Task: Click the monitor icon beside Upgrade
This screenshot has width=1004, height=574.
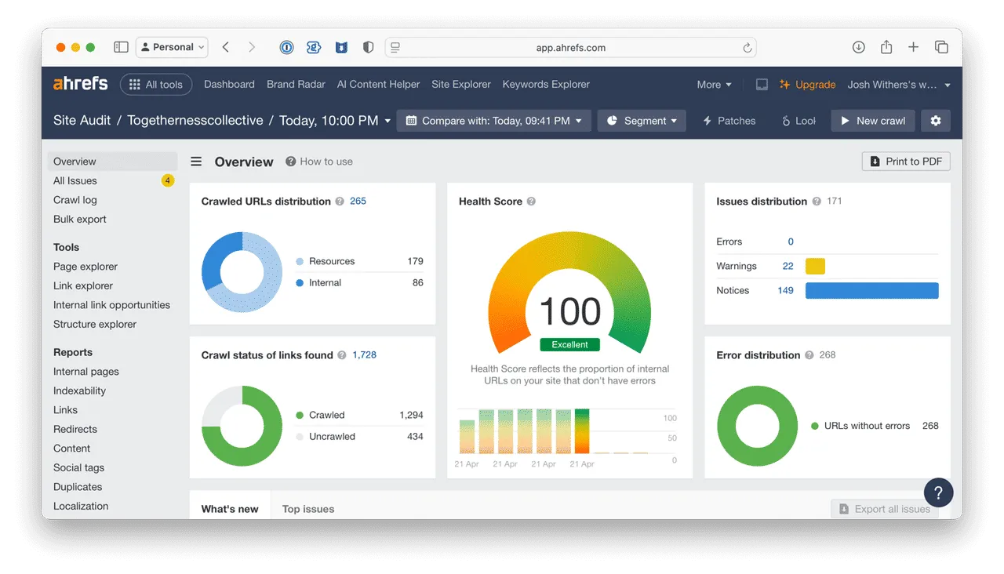Action: (x=762, y=85)
